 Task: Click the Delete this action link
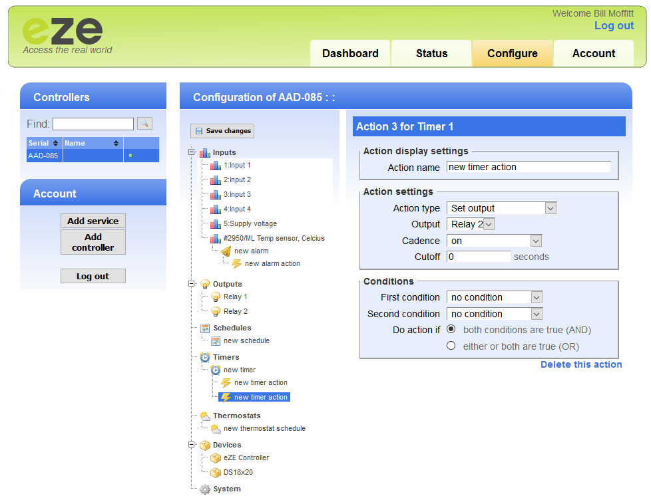point(580,365)
